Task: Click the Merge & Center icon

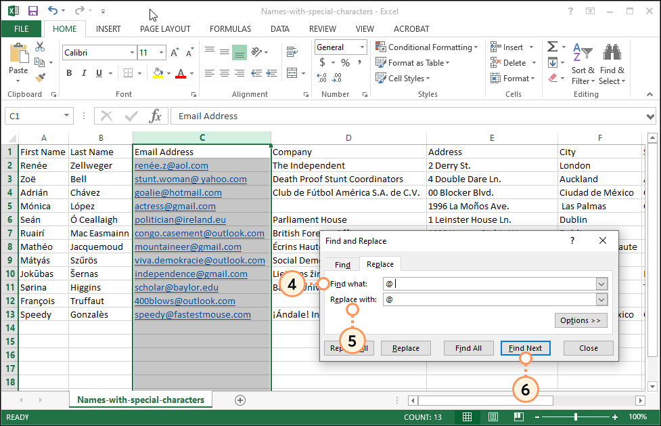Action: click(292, 73)
